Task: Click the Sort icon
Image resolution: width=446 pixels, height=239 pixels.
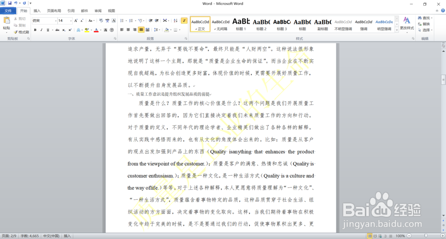Action: [175, 21]
